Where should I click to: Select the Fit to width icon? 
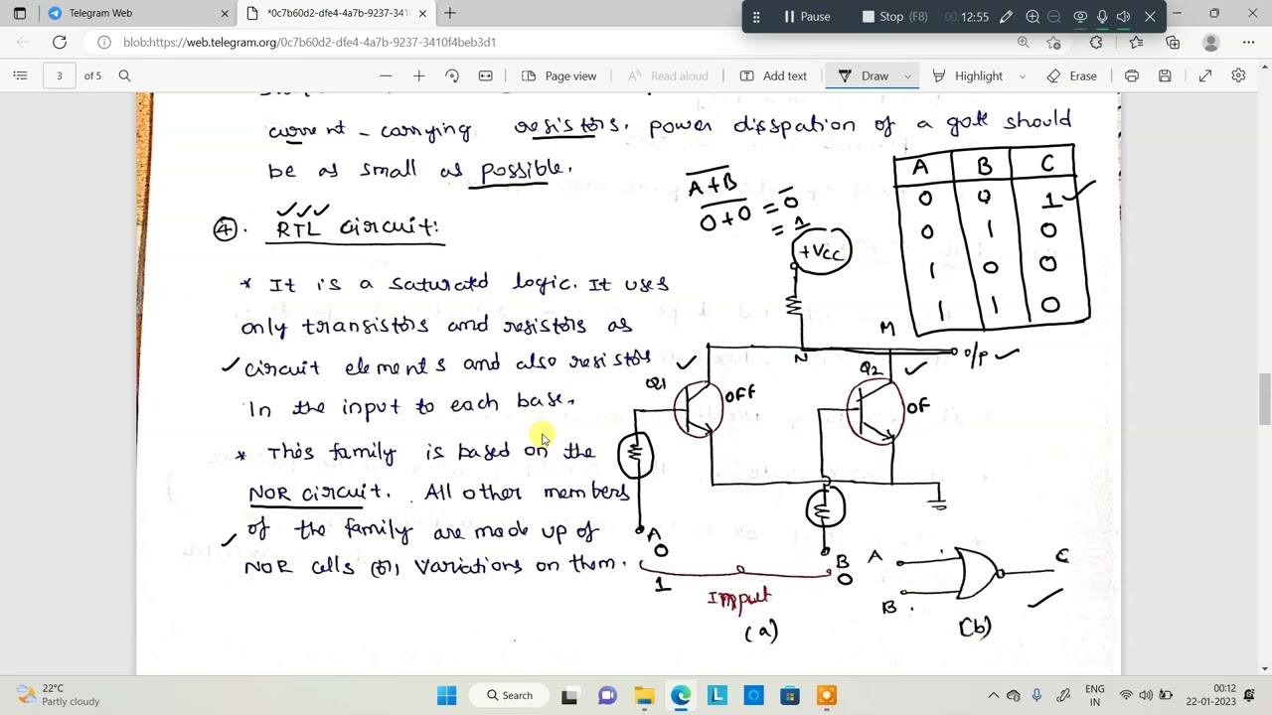click(x=485, y=75)
